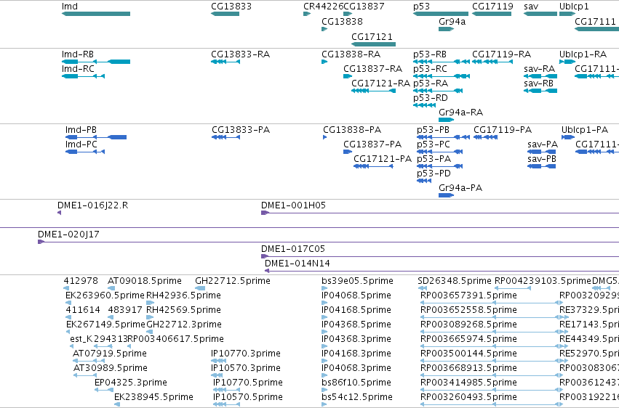The height and width of the screenshot is (408, 619).
Task: Select protein p53-PD
Action: click(x=424, y=181)
